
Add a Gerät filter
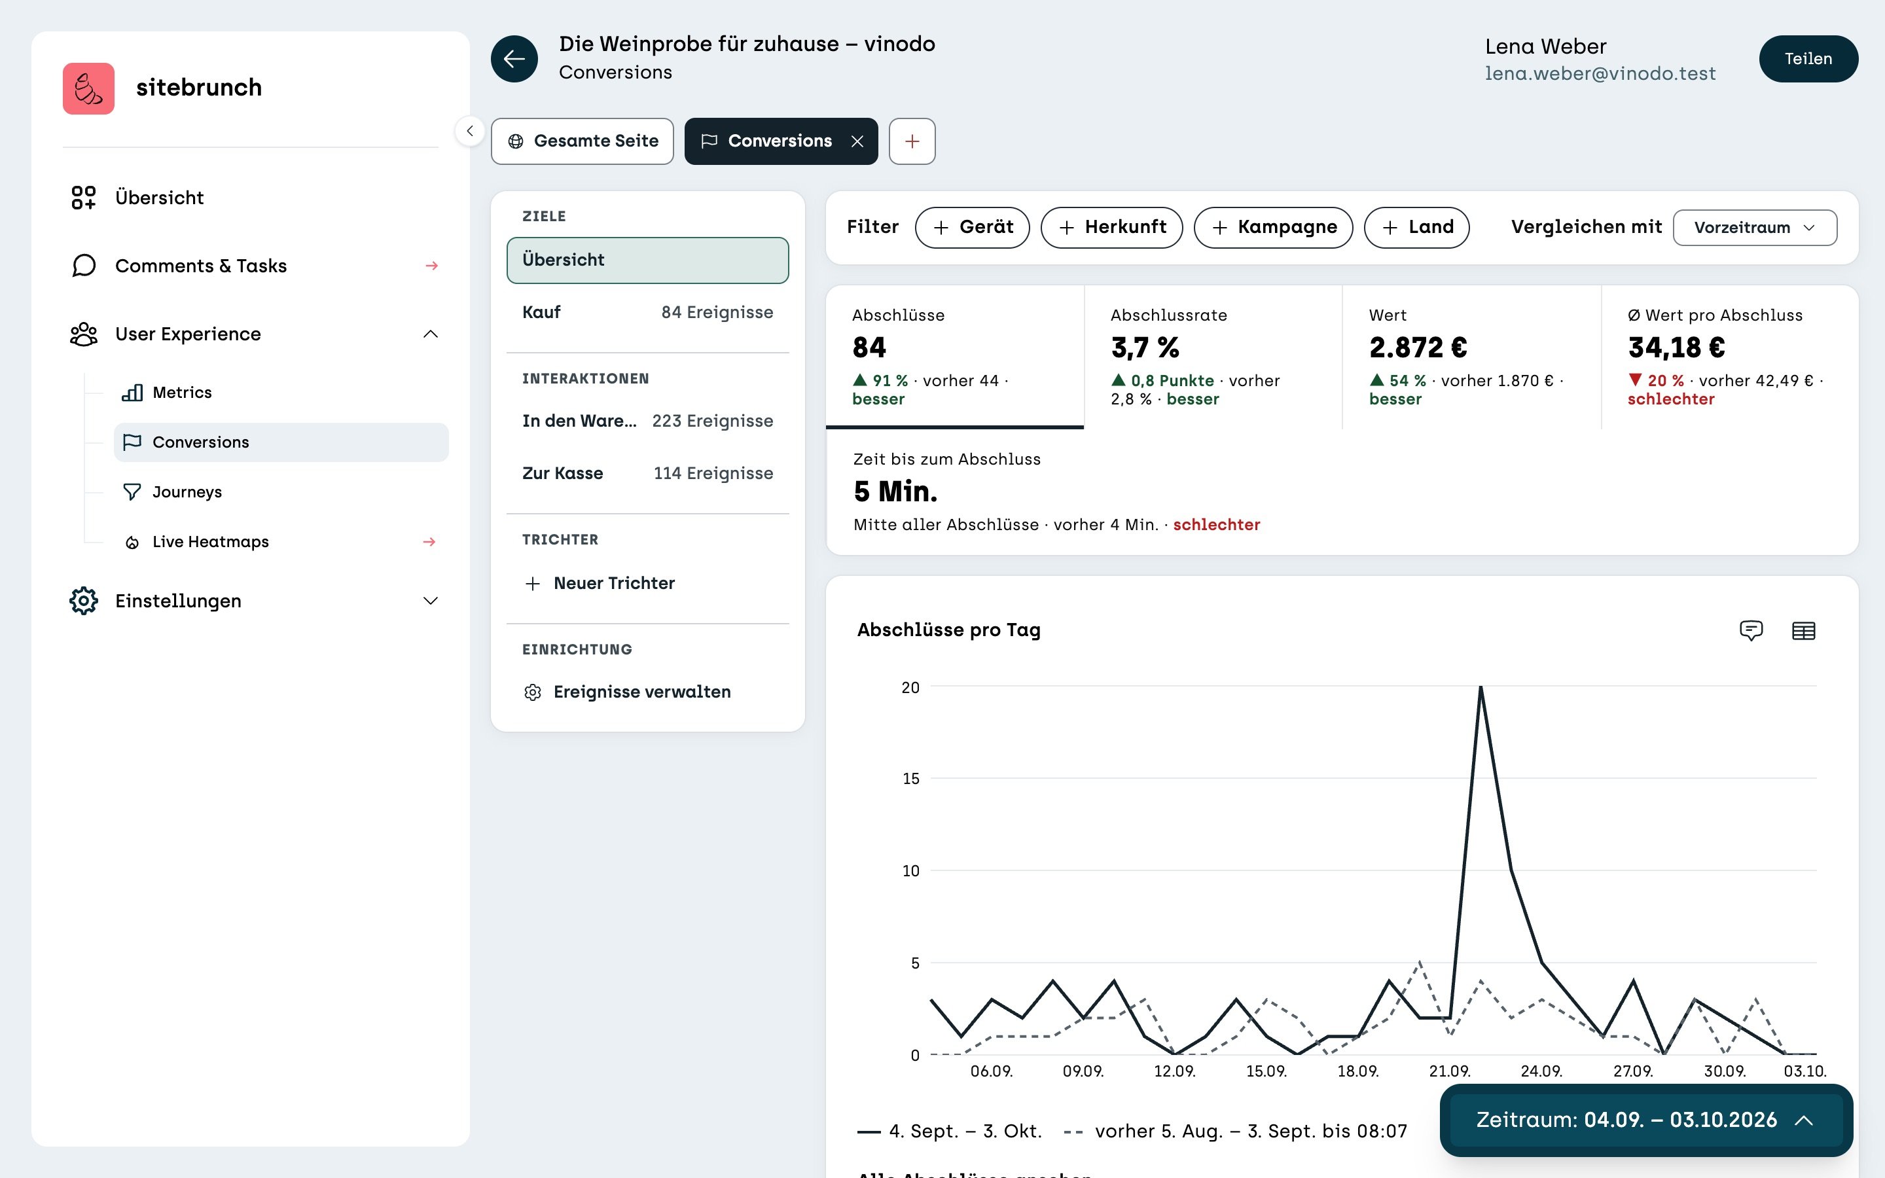[x=972, y=226]
